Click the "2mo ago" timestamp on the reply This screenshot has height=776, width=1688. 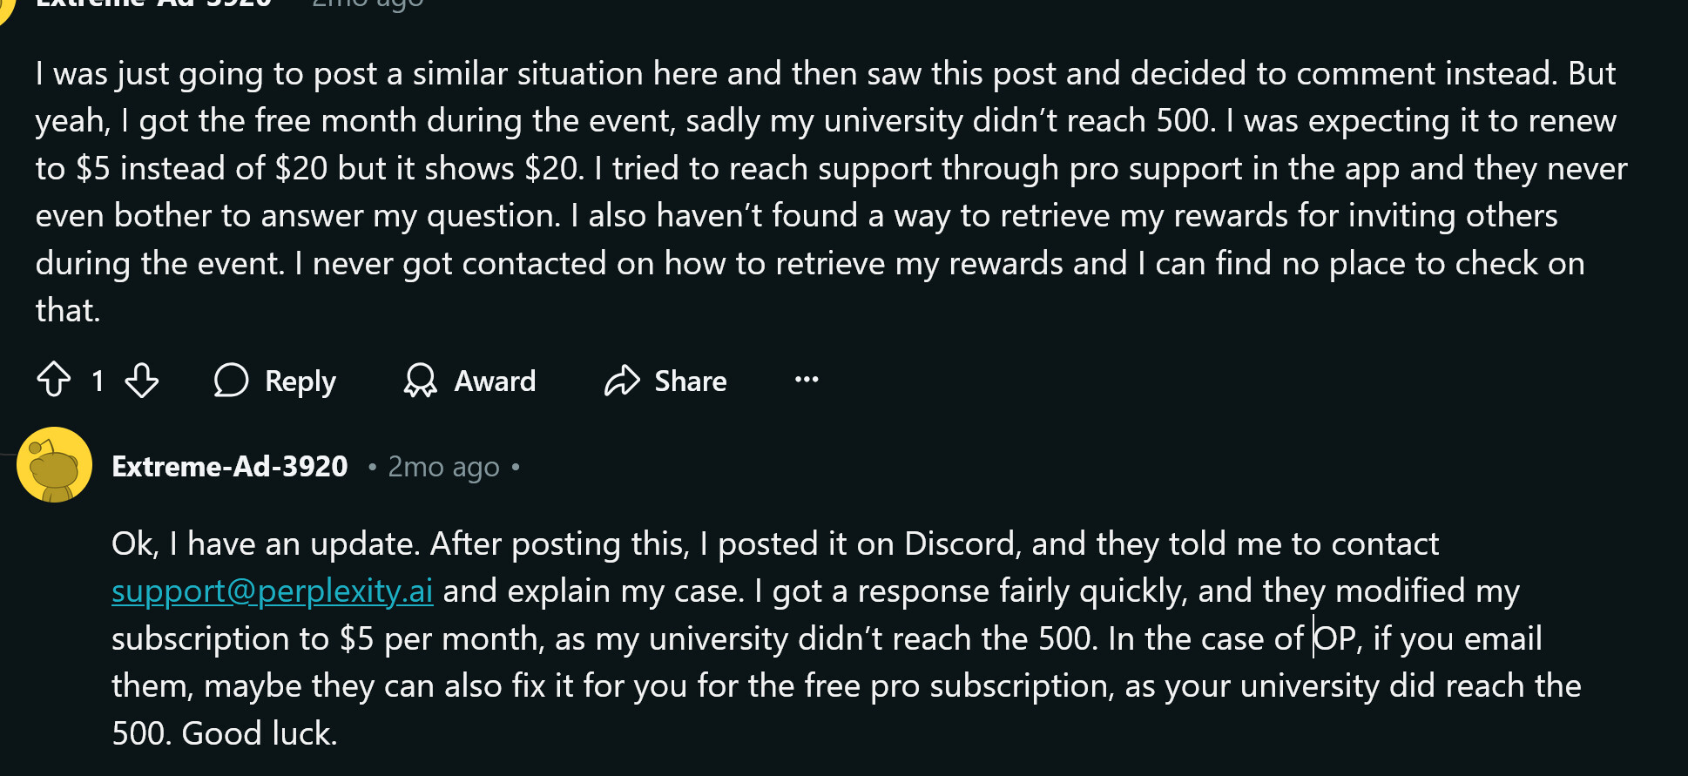(443, 467)
